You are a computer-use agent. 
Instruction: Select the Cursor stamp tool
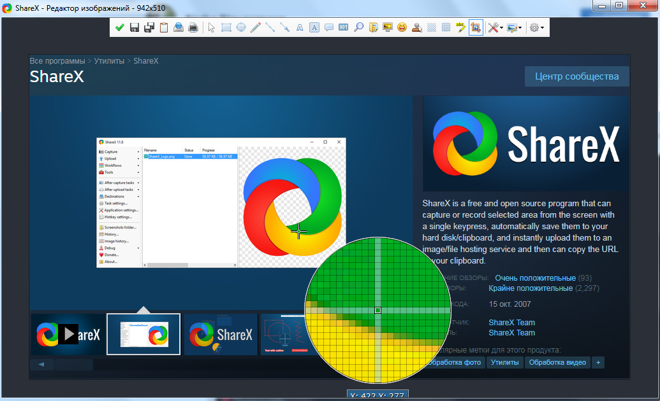(416, 28)
